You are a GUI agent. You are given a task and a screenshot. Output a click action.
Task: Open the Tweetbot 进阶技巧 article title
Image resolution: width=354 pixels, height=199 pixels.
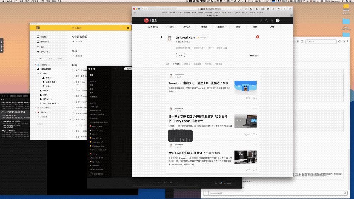(x=198, y=83)
